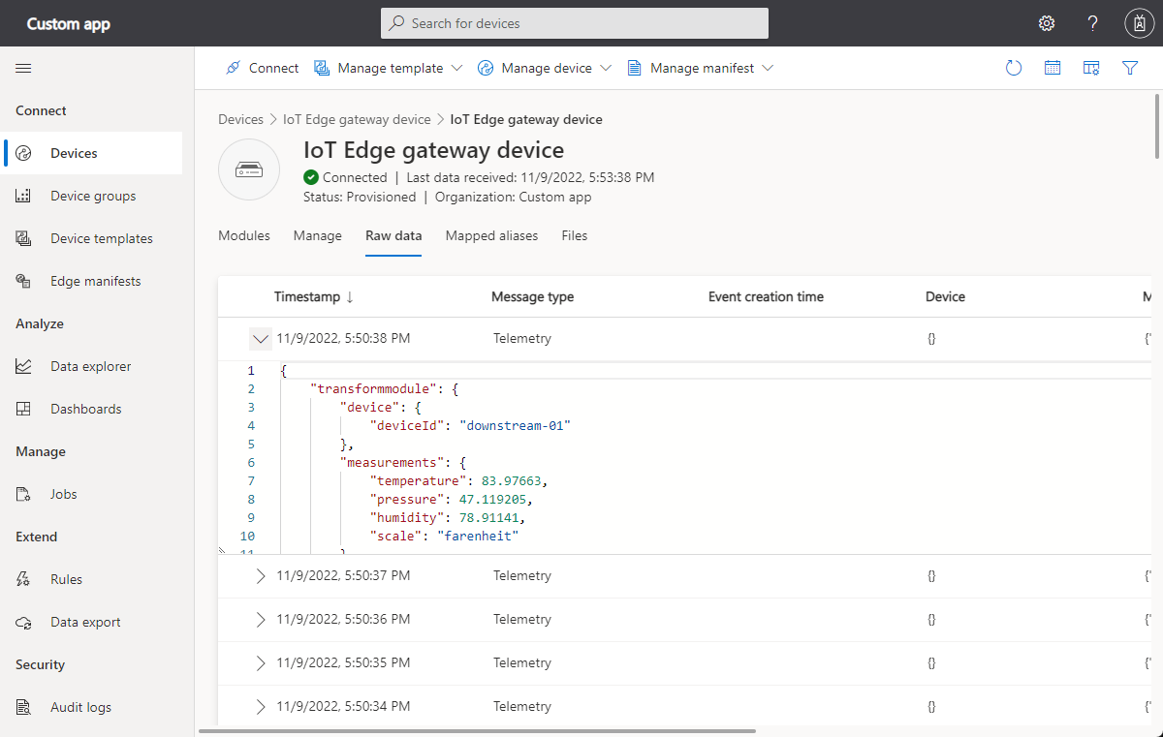Switch to the Files tab
Image resolution: width=1163 pixels, height=737 pixels.
tap(575, 235)
